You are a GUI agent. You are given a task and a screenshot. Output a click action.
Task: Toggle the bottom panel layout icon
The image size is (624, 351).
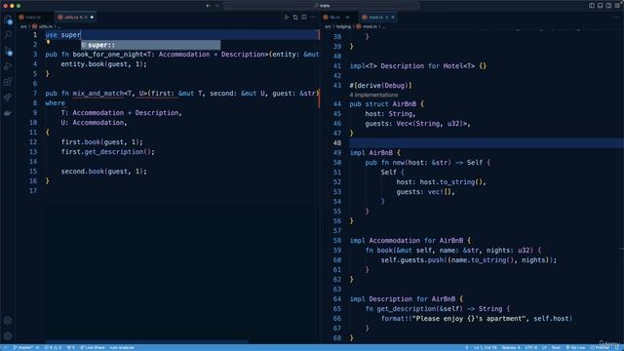pyautogui.click(x=601, y=6)
